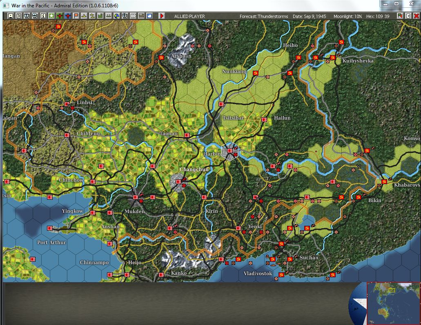Select the Soviet unit icon beside Nunkiang
Viewport: 421px width, 325px height.
click(255, 73)
